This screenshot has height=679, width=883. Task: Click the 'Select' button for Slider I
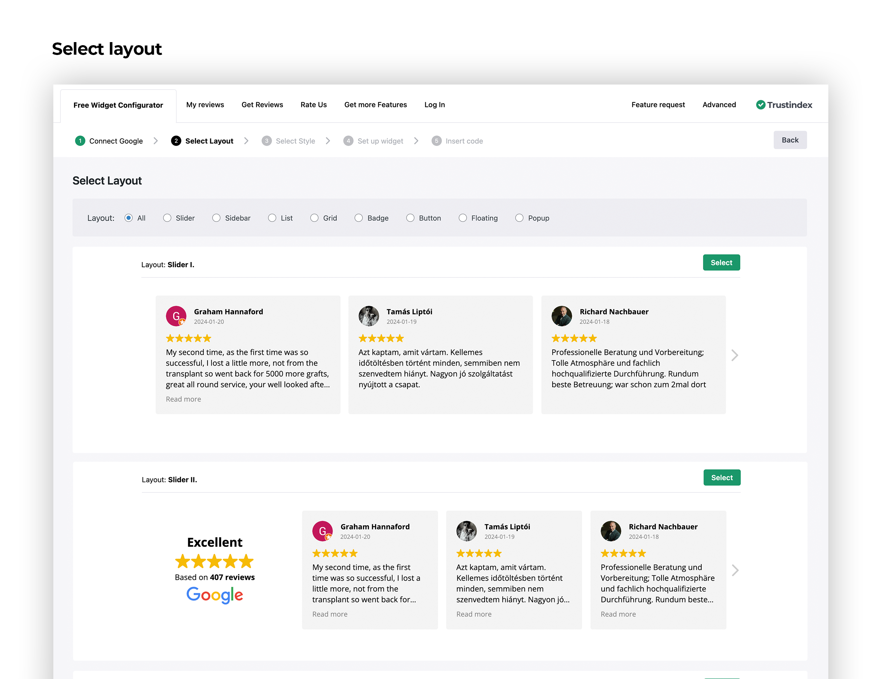click(721, 262)
